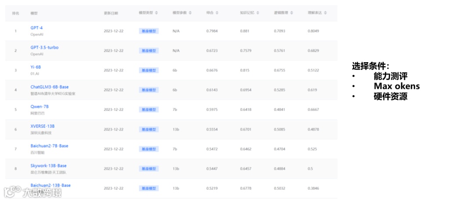Open the ChatGLM3-6B-Base model link
The height and width of the screenshot is (201, 474).
click(x=50, y=87)
